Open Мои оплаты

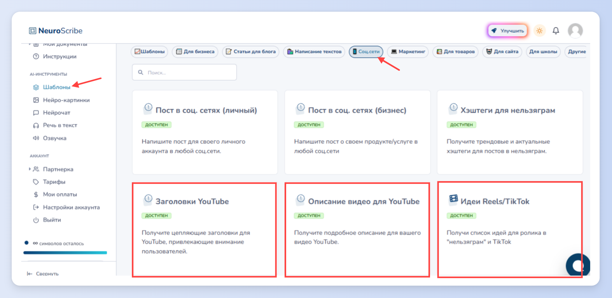pos(60,194)
